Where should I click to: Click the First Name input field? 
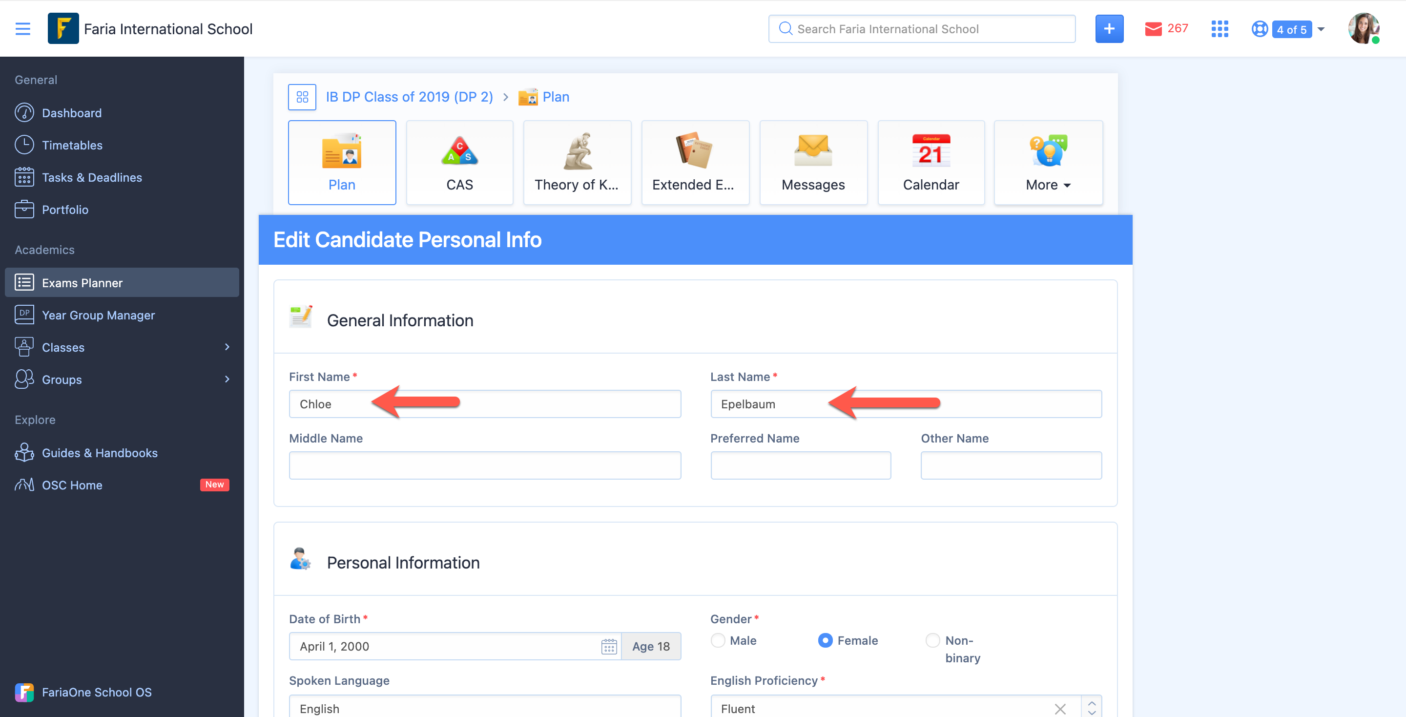coord(485,404)
